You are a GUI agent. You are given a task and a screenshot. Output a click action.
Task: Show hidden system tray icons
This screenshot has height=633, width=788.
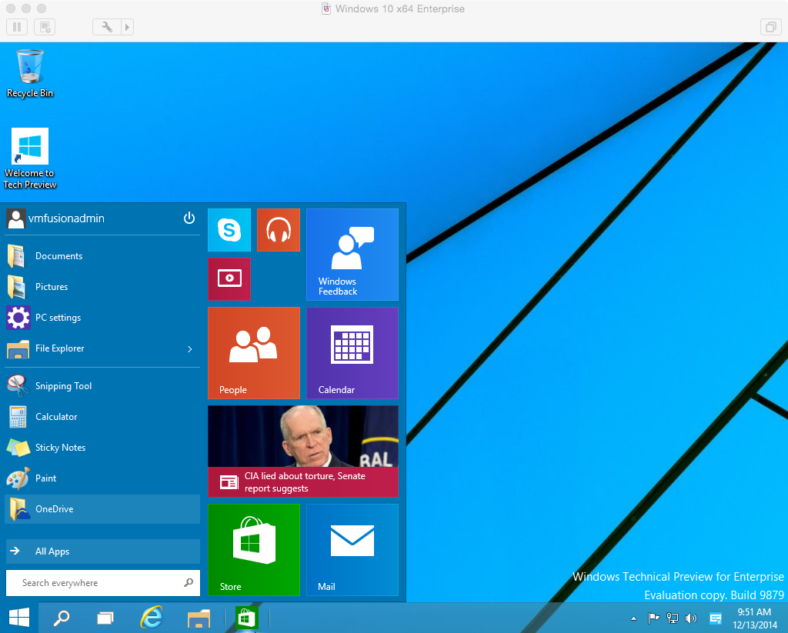coord(634,618)
